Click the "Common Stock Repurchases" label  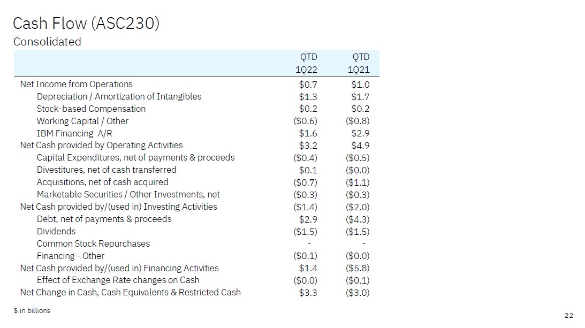(93, 243)
